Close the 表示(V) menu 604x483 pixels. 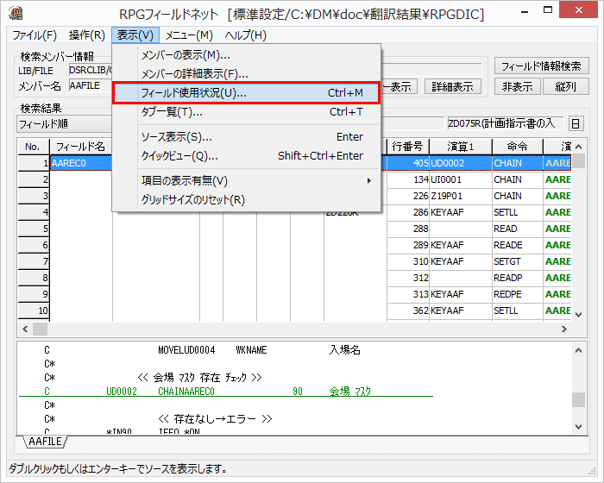135,35
